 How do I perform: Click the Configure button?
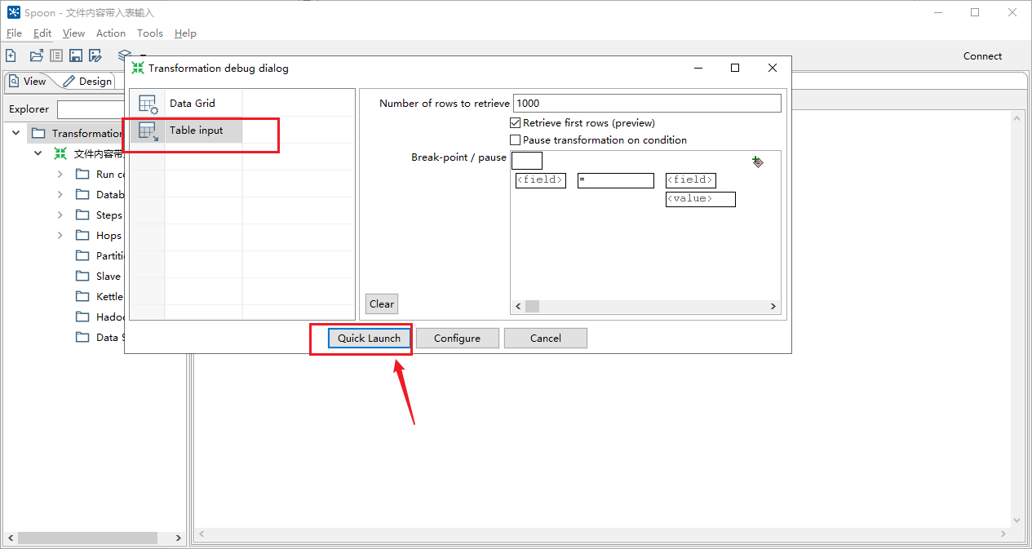[x=457, y=339]
